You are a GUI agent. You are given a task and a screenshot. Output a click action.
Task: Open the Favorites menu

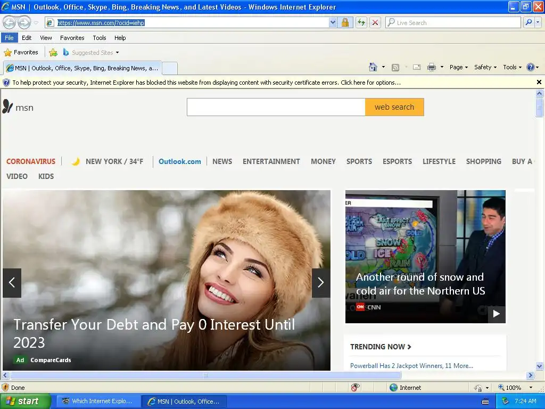(72, 38)
